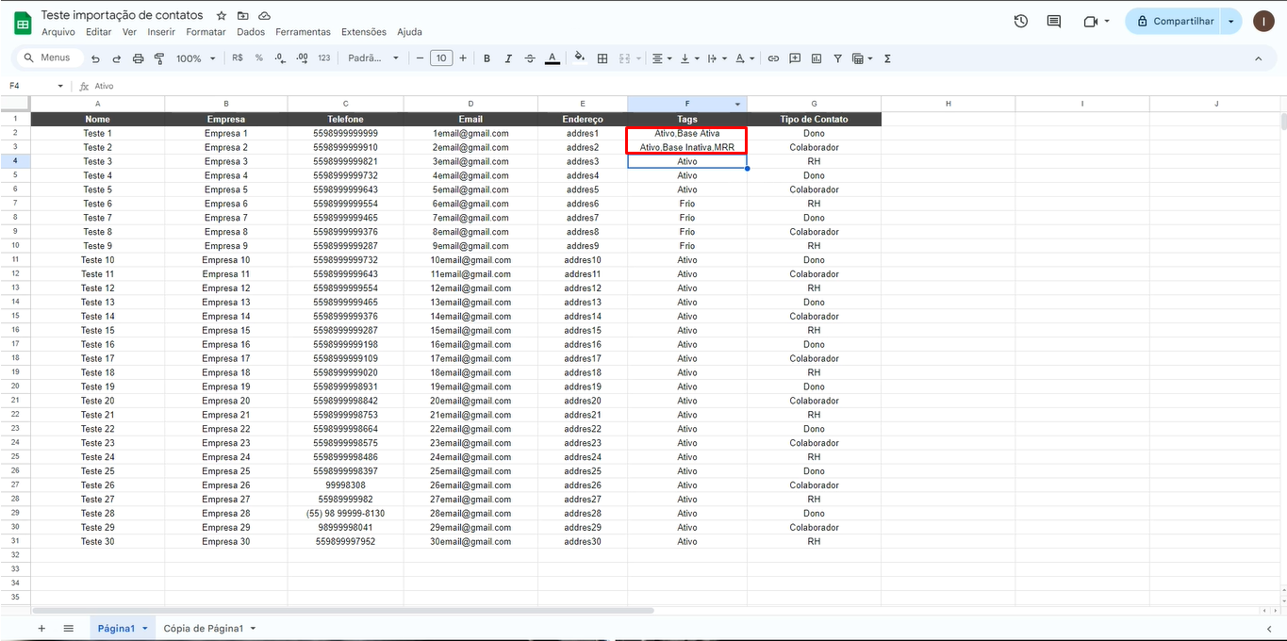Viewport: 1287px width, 641px height.
Task: Click the insert chart icon
Action: [817, 58]
